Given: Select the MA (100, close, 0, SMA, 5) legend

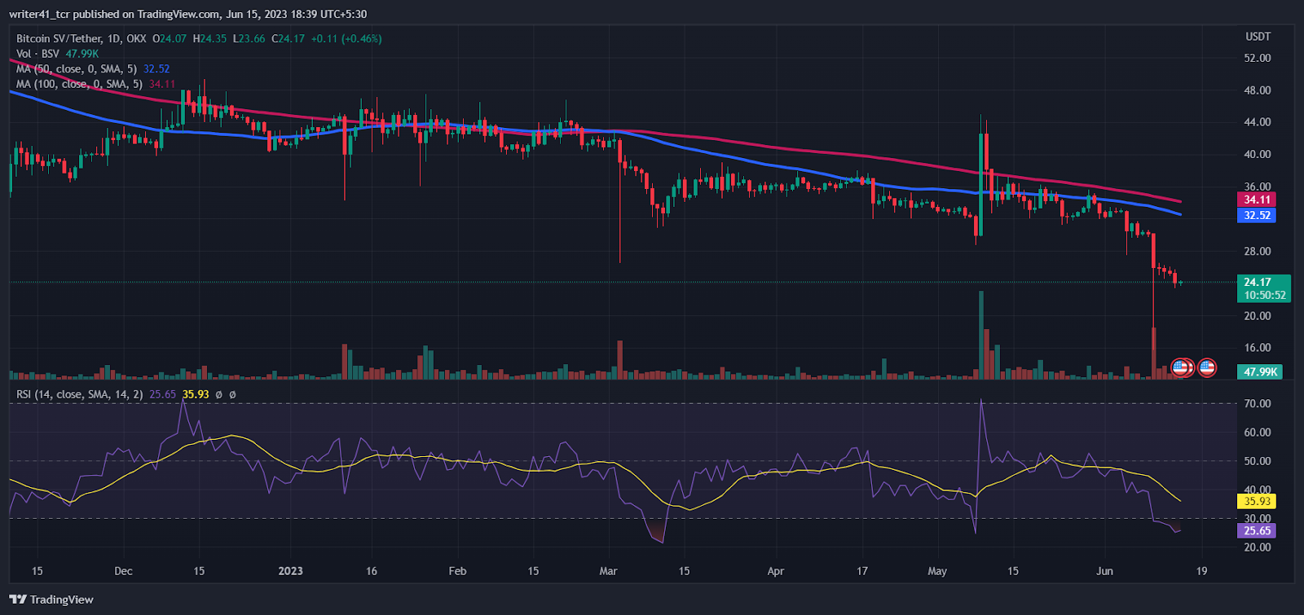Looking at the screenshot, I should click(80, 84).
